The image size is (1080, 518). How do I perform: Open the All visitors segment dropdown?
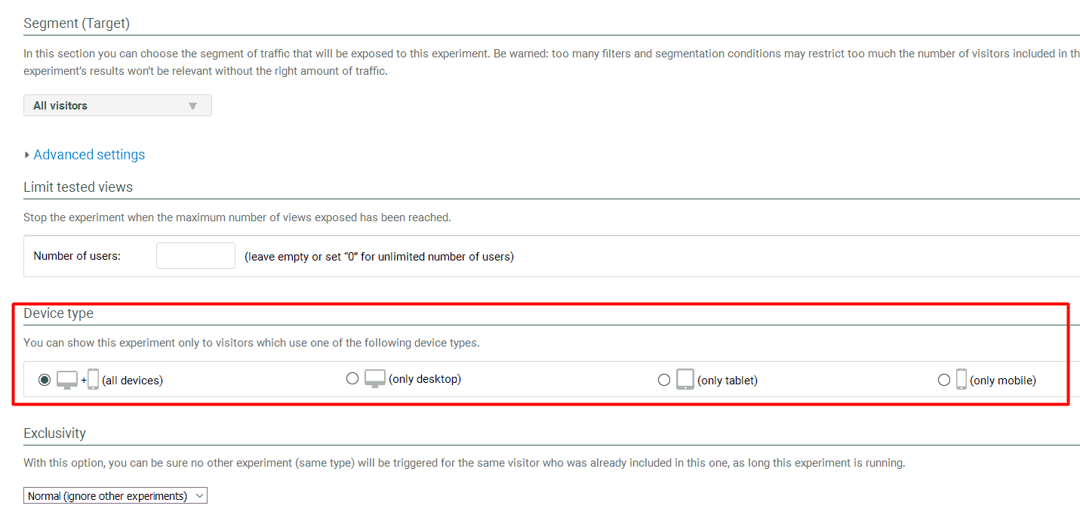(117, 105)
